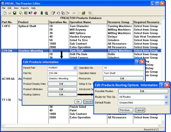Screen dimensions: 171x132
Task: Click help icon in Edit Products Information title
Action: click(137, 62)
